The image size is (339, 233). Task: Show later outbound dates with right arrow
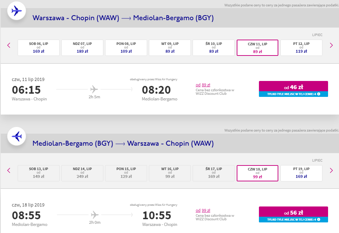[x=331, y=45]
